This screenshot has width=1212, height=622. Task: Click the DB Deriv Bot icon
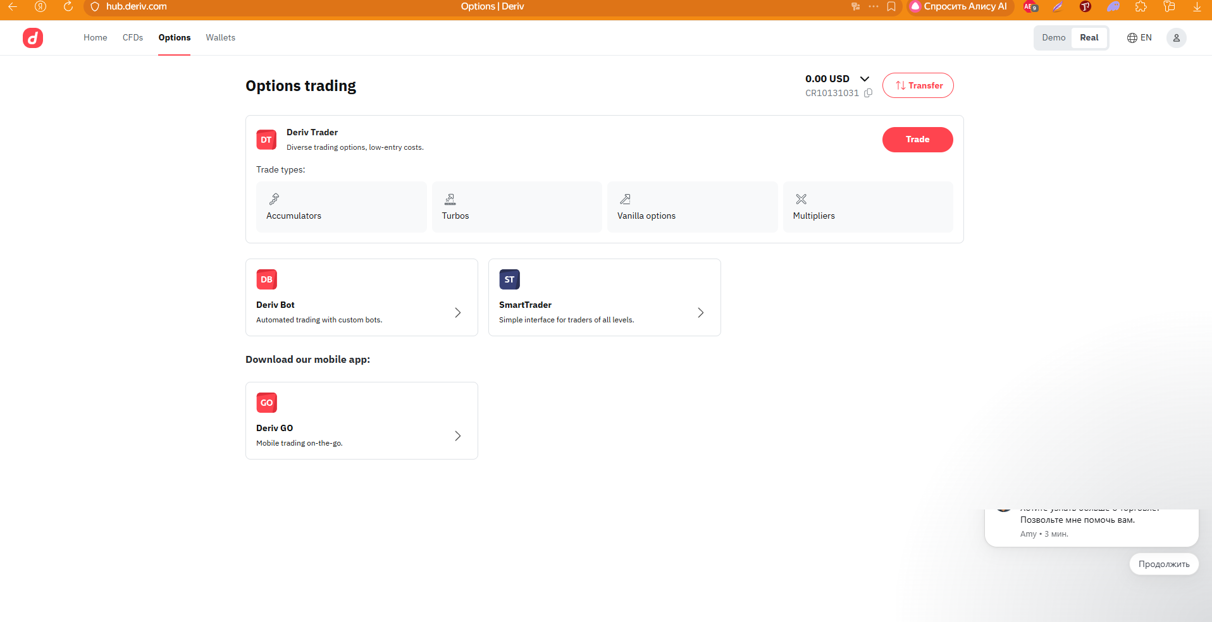pyautogui.click(x=266, y=279)
